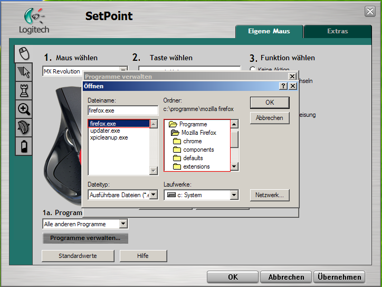This screenshot has width=382, height=287.
Task: Click Abbrechen in the Öffnen dialog
Action: [x=270, y=118]
